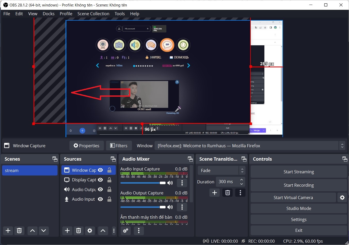The image size is (349, 245).
Task: Open the Docks menu
Action: coord(48,14)
